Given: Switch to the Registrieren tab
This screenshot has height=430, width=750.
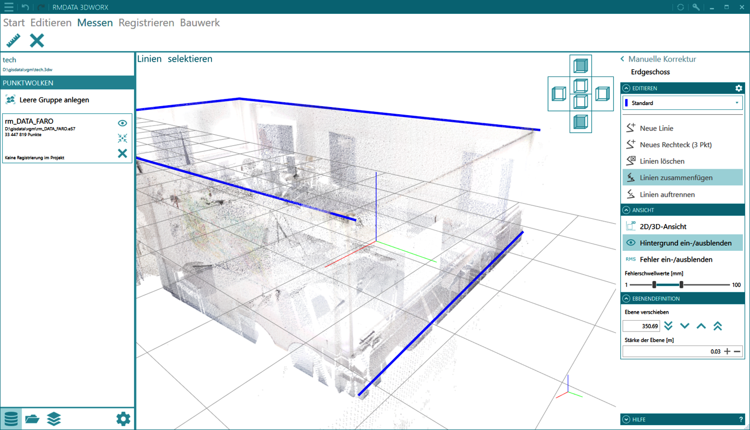Looking at the screenshot, I should [146, 22].
